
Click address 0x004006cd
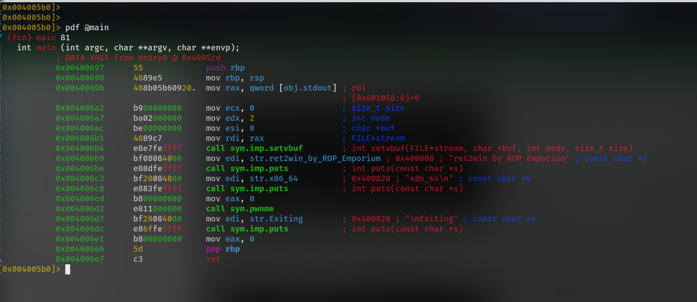tap(80, 199)
